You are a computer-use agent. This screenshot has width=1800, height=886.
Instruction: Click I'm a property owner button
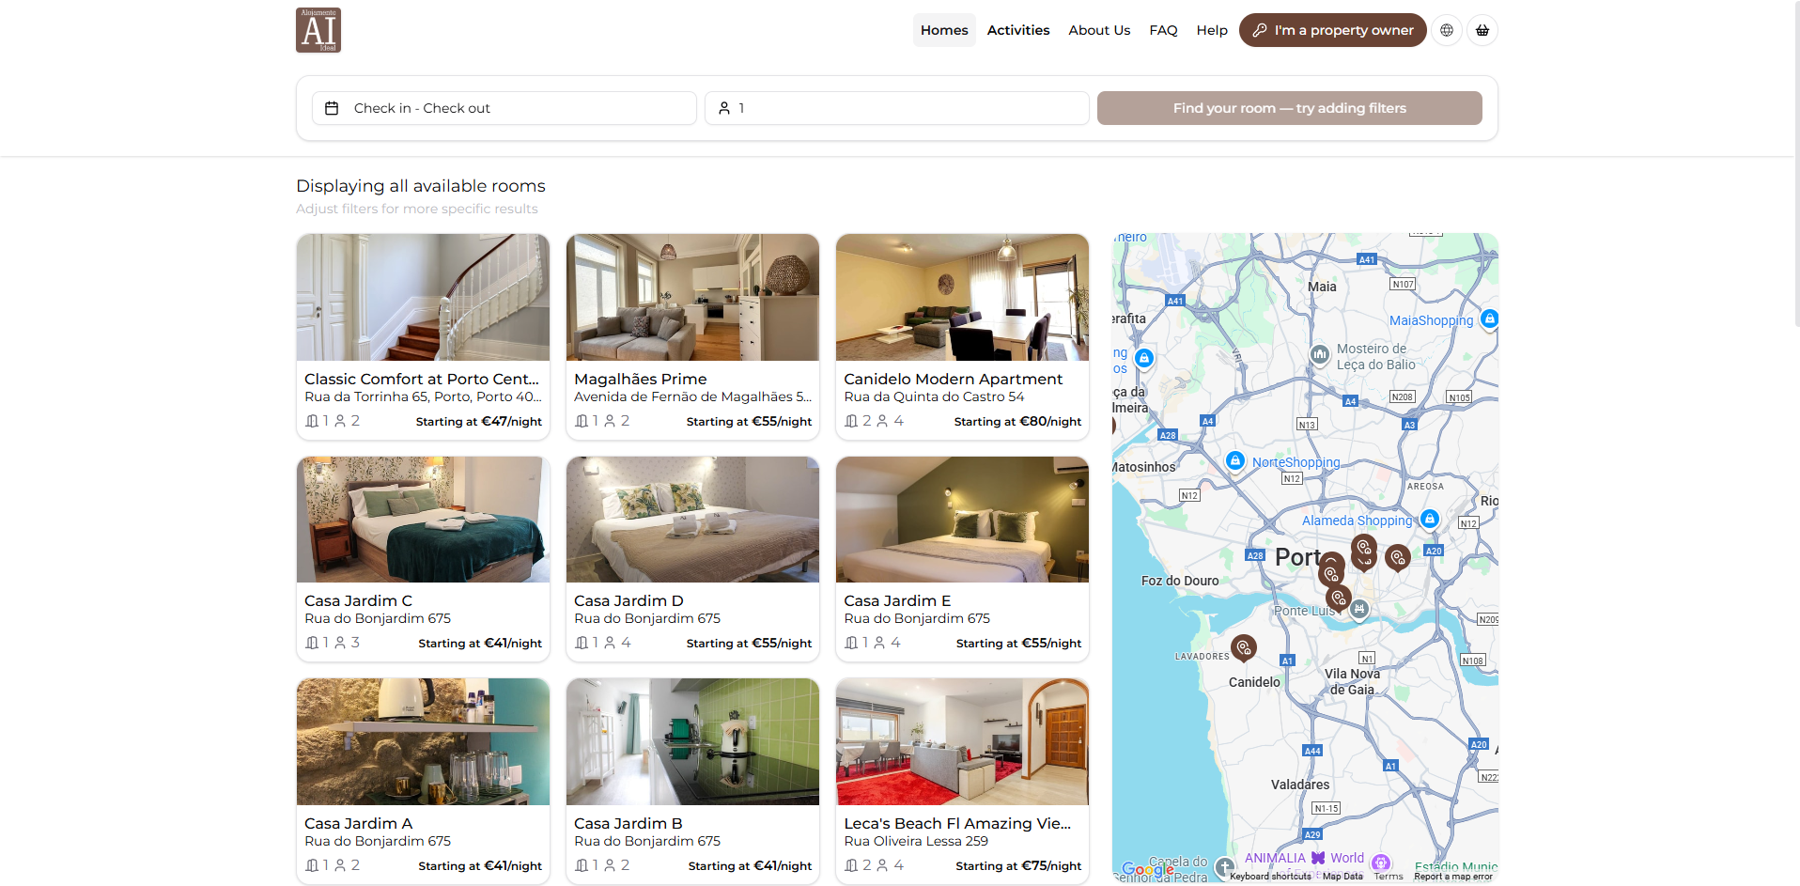tap(1332, 30)
